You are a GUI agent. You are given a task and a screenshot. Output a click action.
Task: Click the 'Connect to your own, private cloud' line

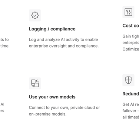click(64, 107)
